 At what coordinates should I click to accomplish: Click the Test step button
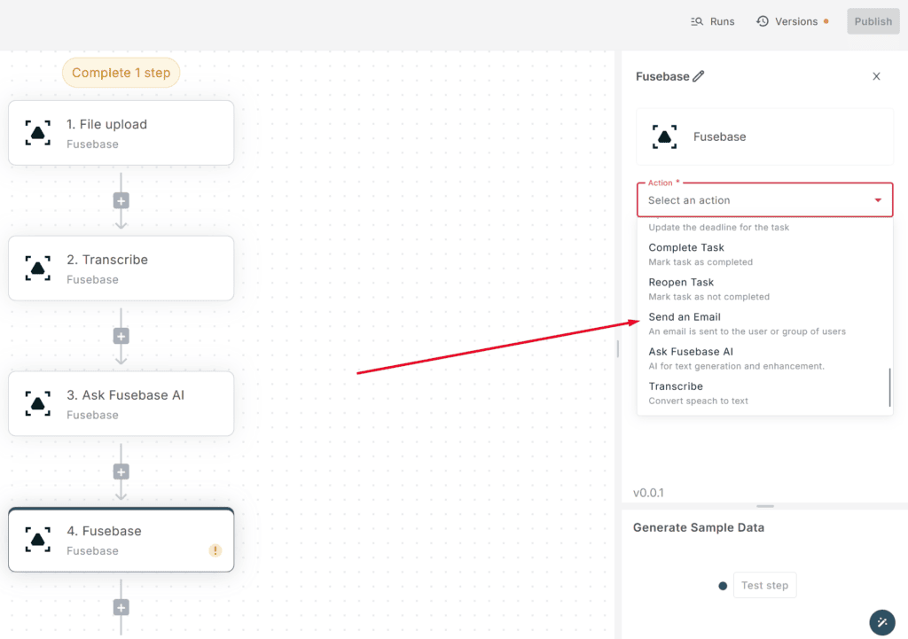(764, 585)
